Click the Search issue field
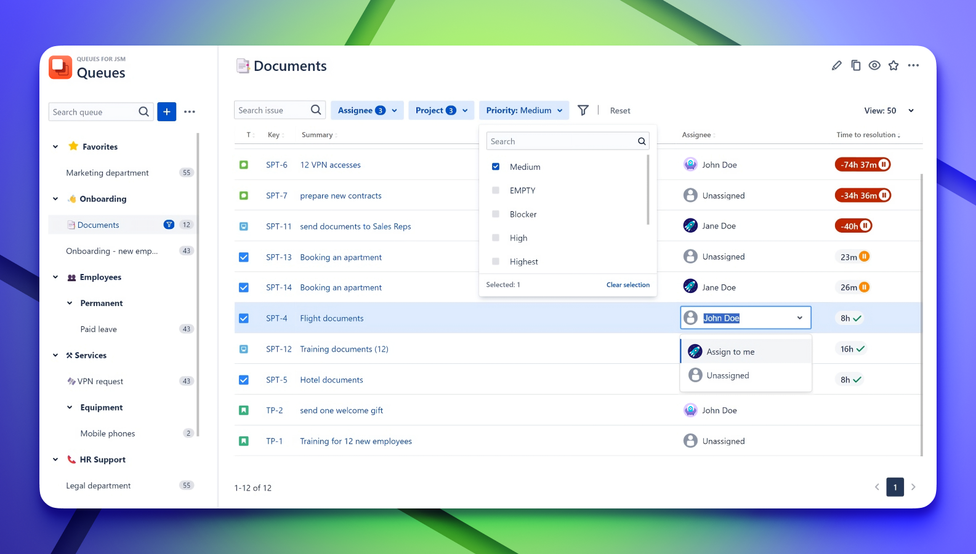The image size is (976, 554). pos(272,110)
